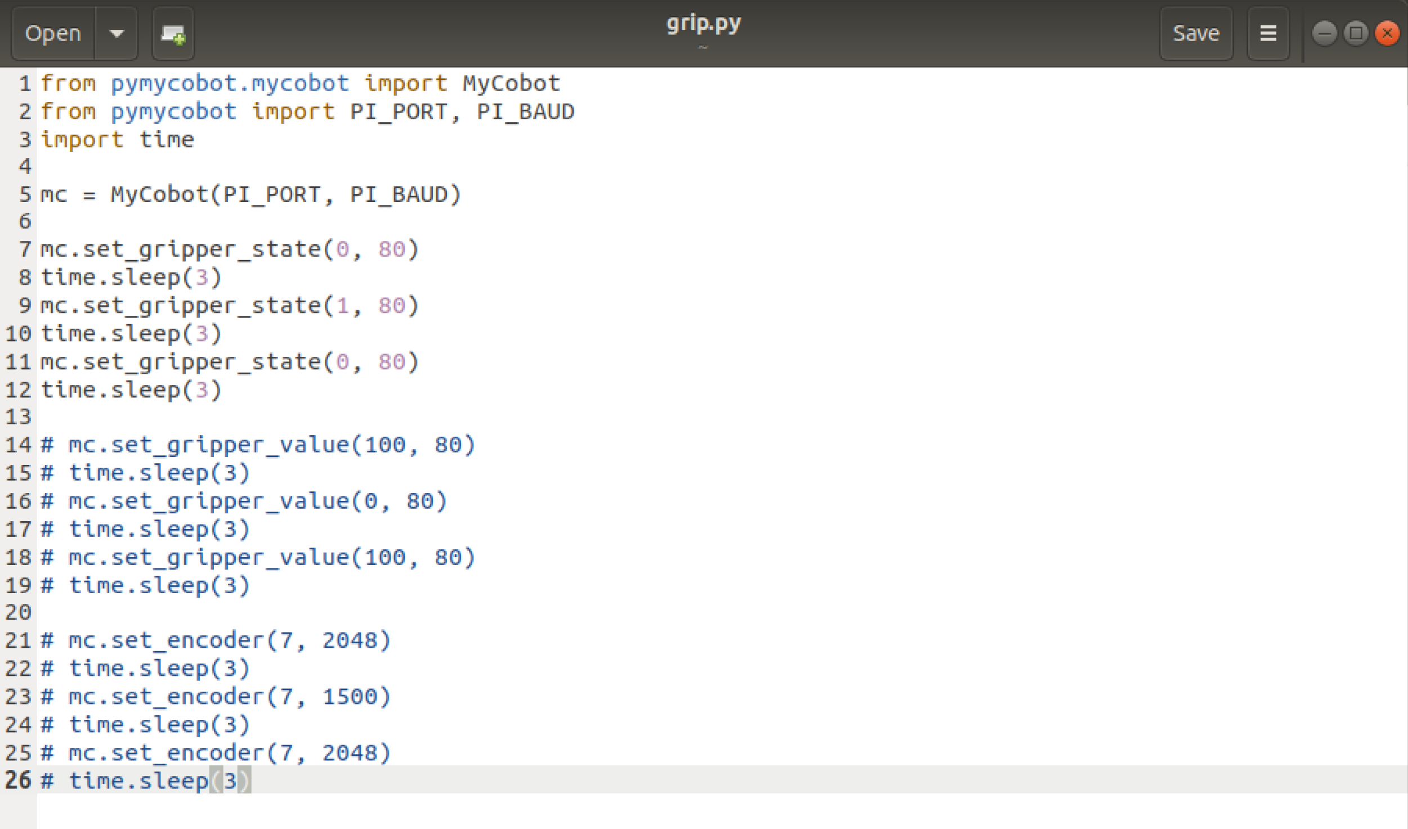Image resolution: width=1408 pixels, height=829 pixels.
Task: Click line number 6 in gutter
Action: [25, 222]
